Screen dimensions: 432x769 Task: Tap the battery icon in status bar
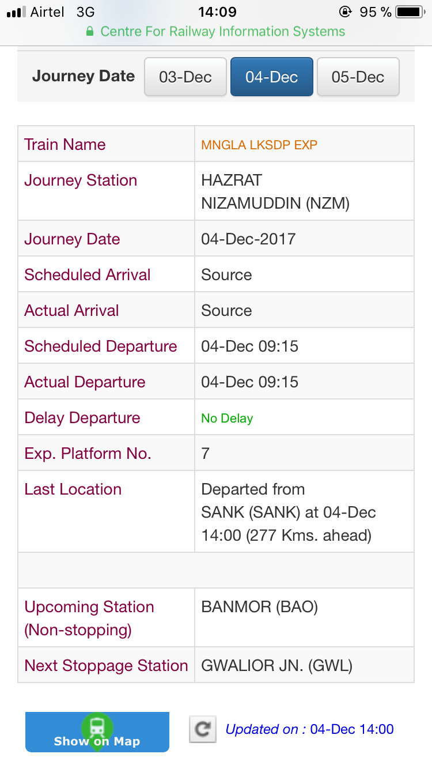410,12
